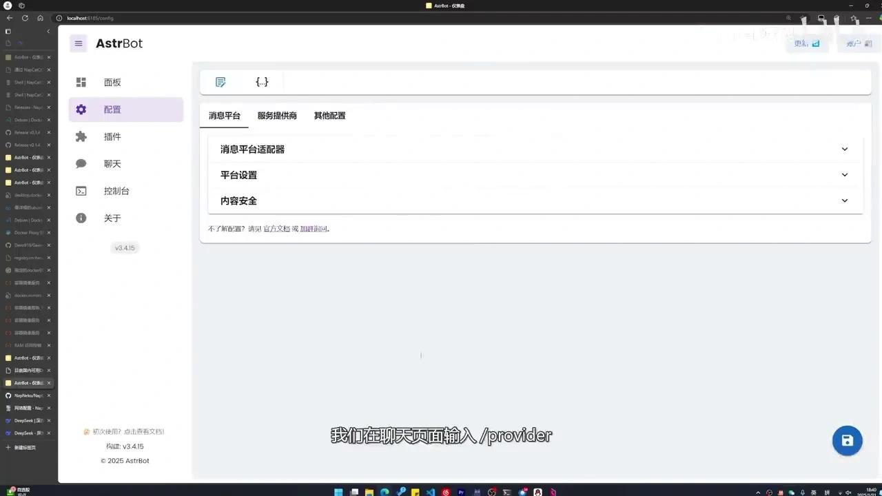This screenshot has width=882, height=496.
Task: Switch to the RAM browser tab
Action: coord(28,345)
